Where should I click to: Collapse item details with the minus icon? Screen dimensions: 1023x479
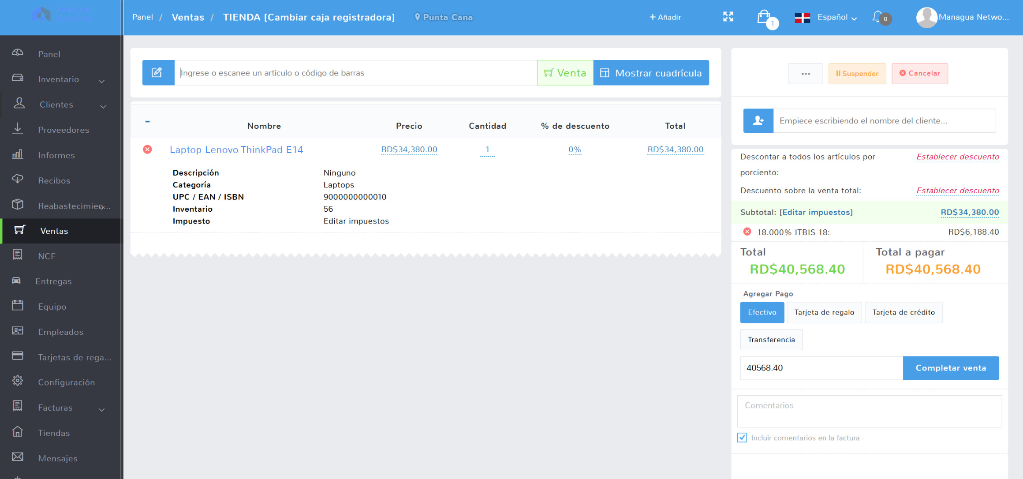coord(147,121)
